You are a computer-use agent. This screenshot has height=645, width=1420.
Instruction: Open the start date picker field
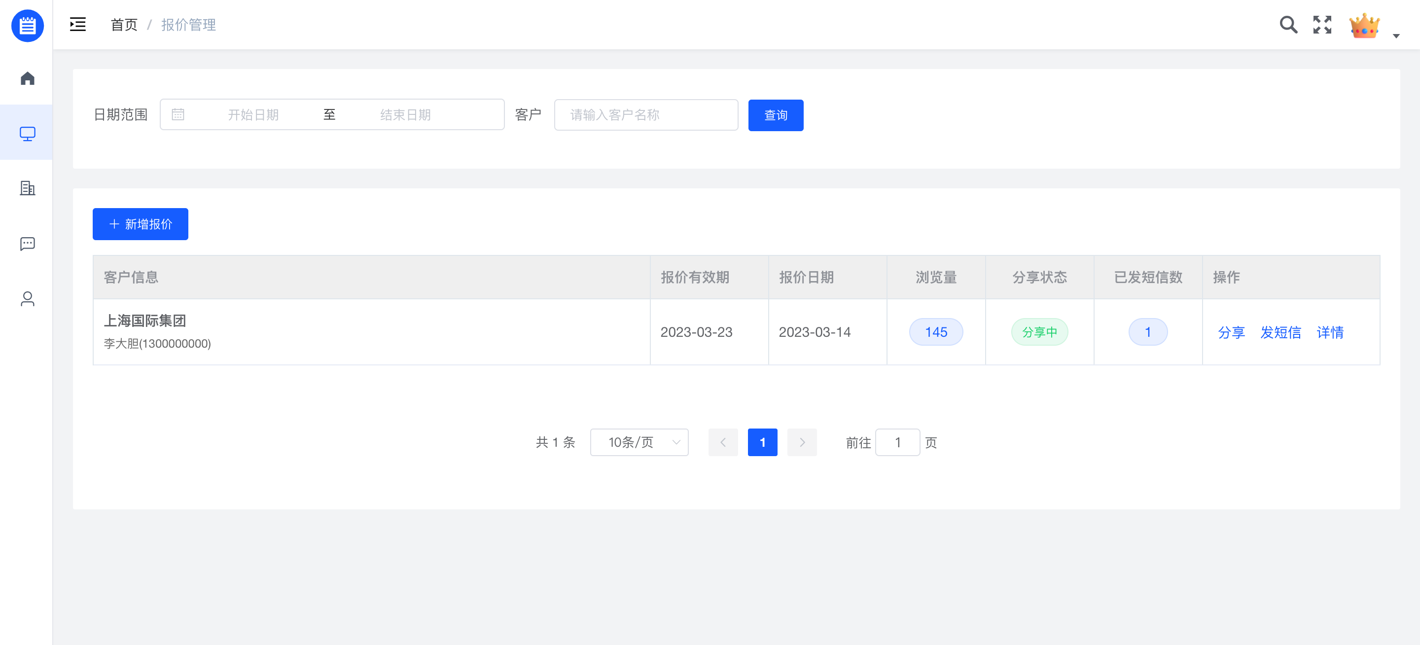[253, 115]
